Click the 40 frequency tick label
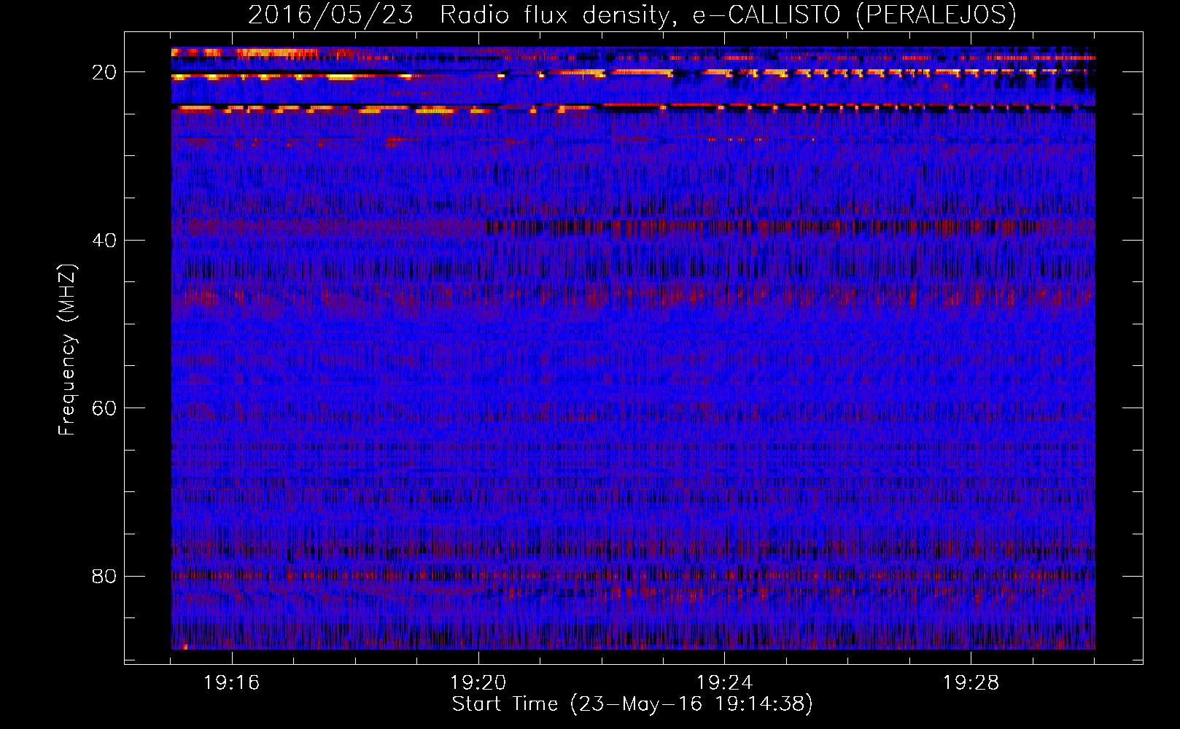 pos(104,241)
